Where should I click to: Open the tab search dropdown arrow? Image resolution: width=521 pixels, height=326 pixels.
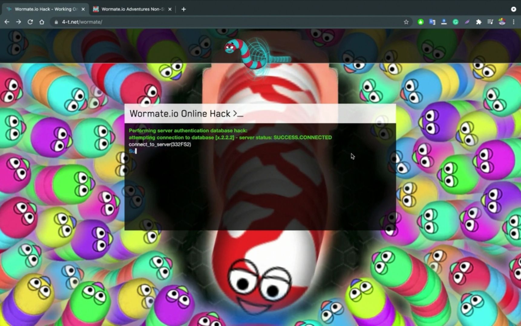tap(513, 9)
